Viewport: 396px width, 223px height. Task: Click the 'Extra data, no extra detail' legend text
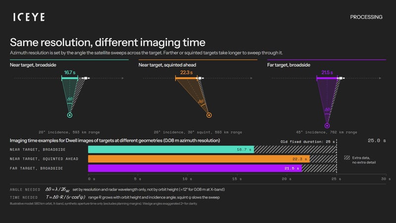(x=364, y=160)
